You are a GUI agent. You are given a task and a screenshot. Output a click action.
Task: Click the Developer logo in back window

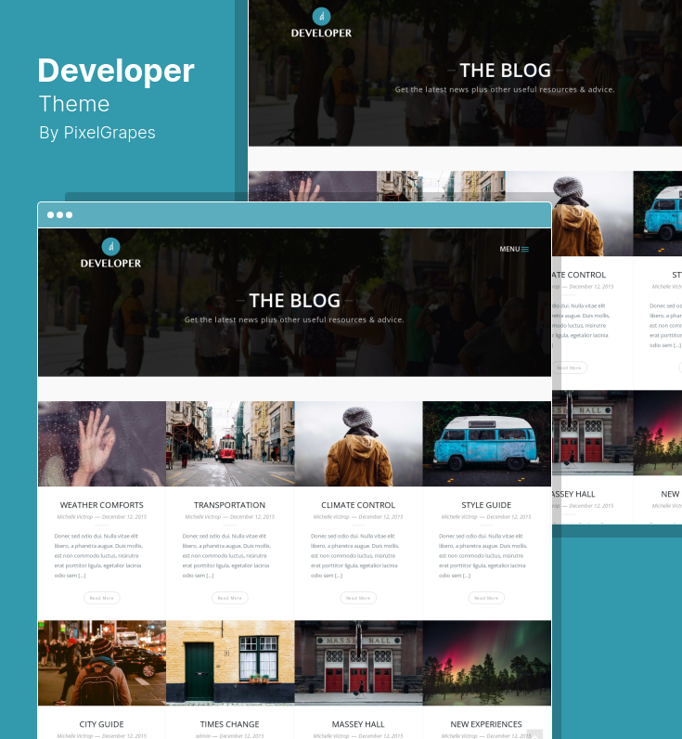point(321,23)
